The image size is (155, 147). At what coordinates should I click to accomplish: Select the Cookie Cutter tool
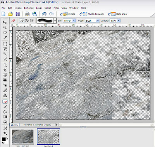tap(5, 75)
